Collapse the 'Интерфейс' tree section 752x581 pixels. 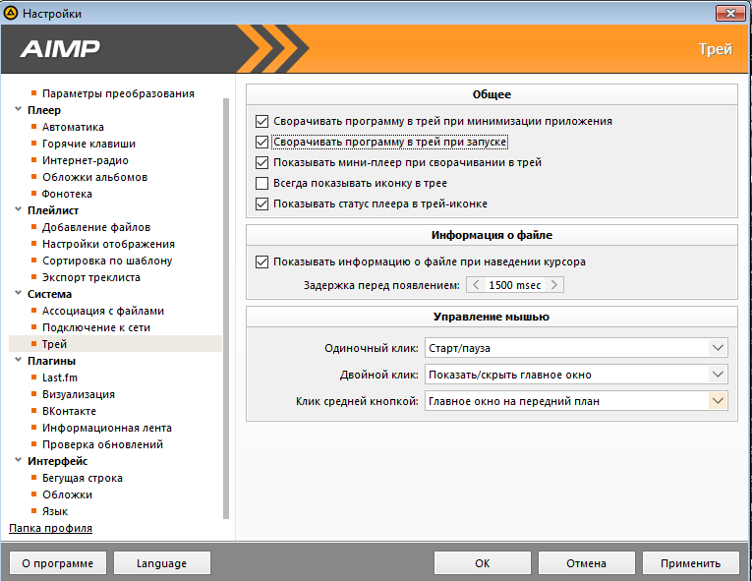(19, 460)
